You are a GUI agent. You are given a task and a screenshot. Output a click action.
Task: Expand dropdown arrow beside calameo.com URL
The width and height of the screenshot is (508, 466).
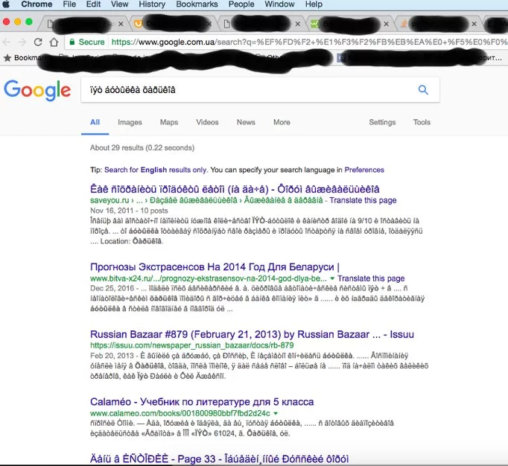(276, 414)
